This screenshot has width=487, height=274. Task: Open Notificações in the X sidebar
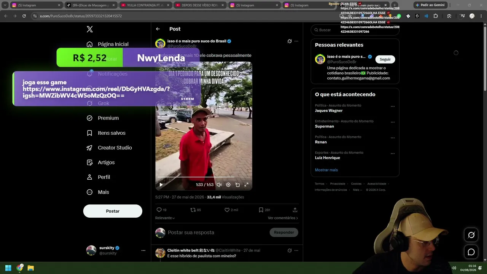[108, 74]
